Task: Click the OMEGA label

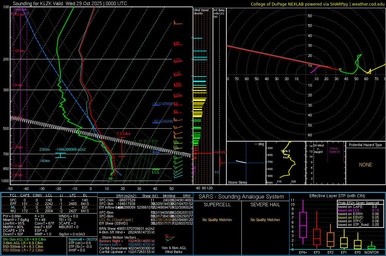Action: click(20, 9)
